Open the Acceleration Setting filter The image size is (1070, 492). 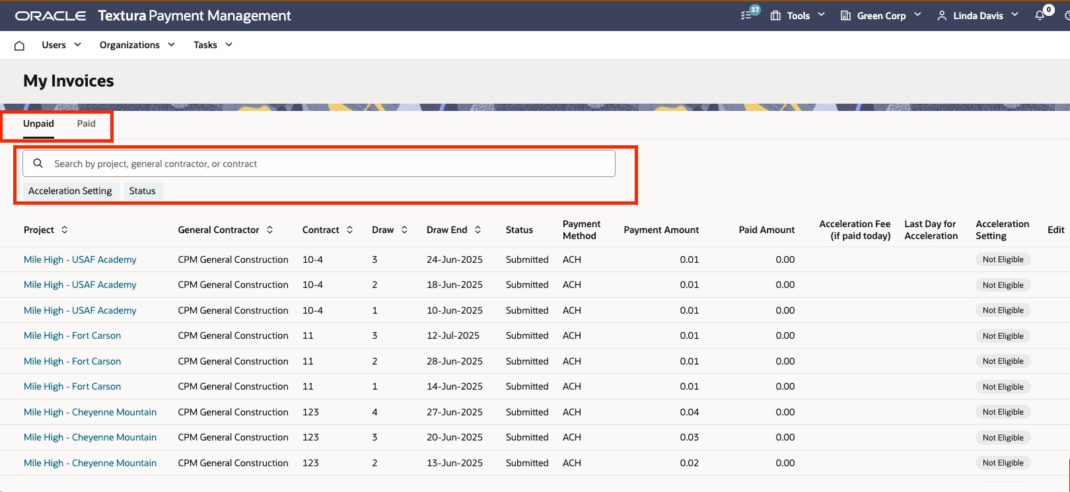[x=70, y=191]
